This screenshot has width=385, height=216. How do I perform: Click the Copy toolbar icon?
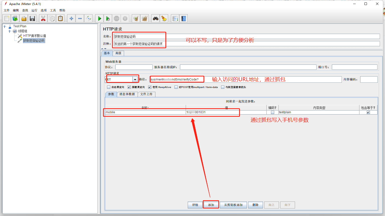[x=52, y=18]
